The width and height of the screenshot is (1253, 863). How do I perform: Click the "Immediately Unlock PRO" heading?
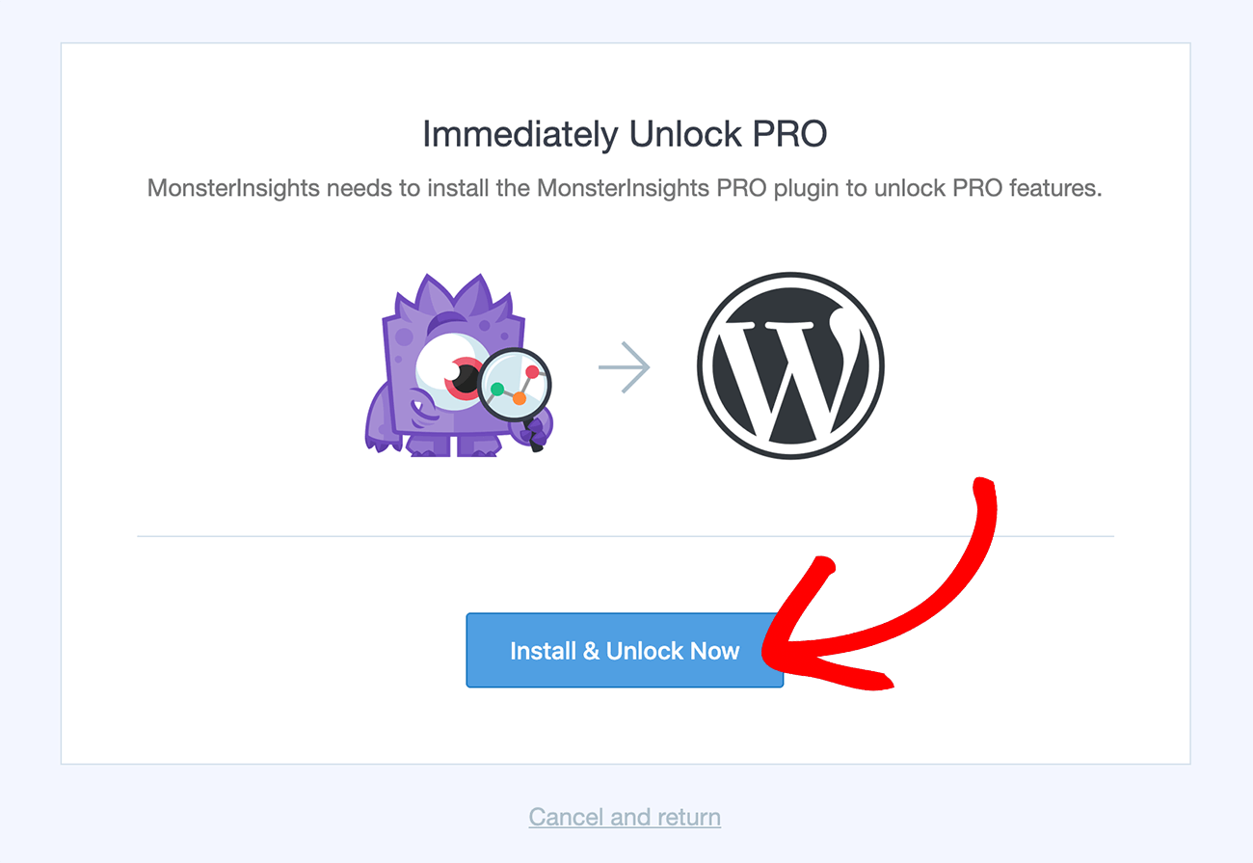tap(625, 134)
